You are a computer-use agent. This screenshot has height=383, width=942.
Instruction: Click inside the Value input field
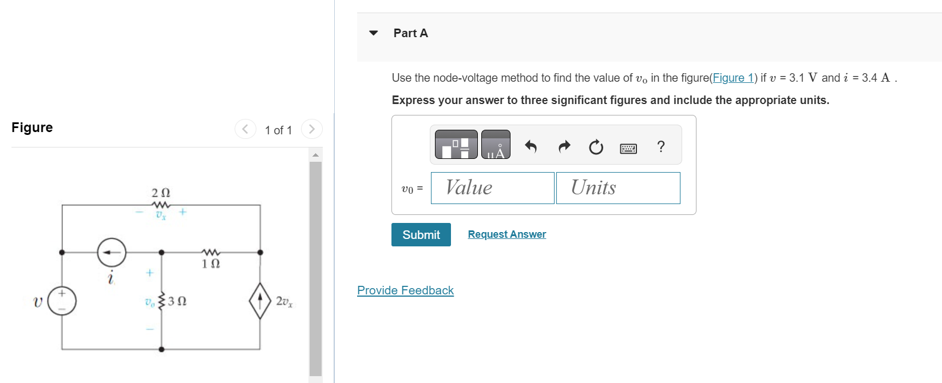coord(492,188)
